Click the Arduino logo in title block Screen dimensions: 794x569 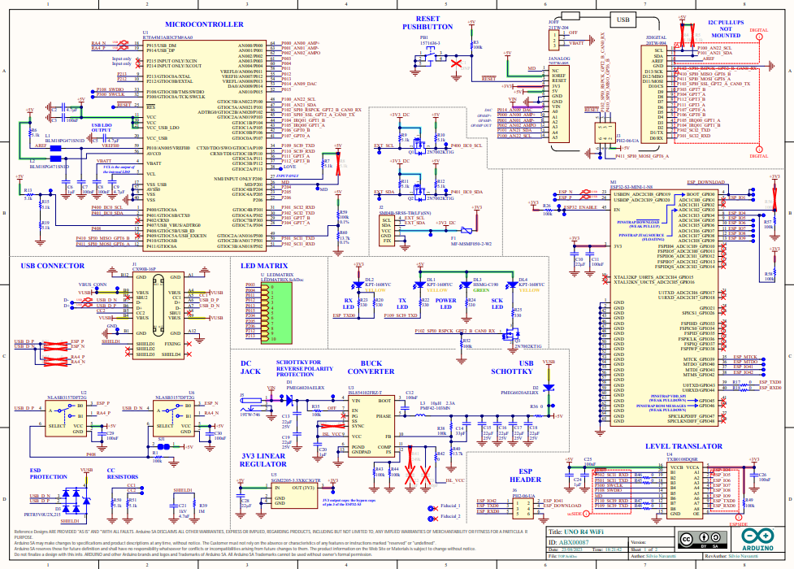click(757, 540)
